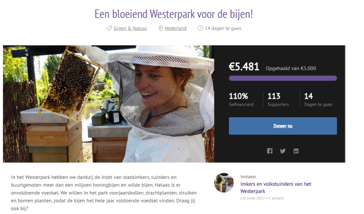364x214 pixels.
Task: Click the campaign title Een bloeiend Westerpark
Action: coord(174,14)
